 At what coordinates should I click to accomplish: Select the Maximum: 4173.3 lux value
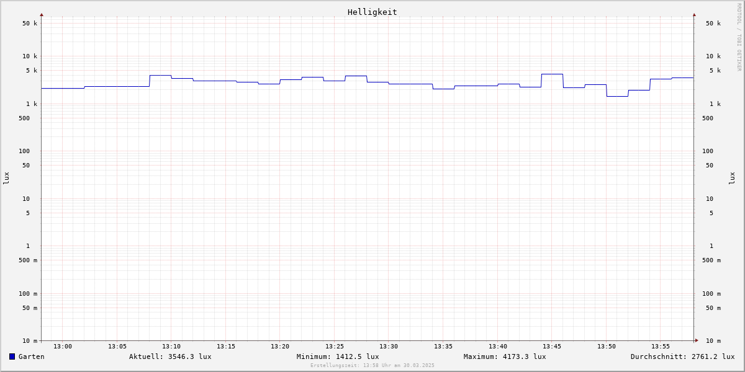(x=505, y=356)
